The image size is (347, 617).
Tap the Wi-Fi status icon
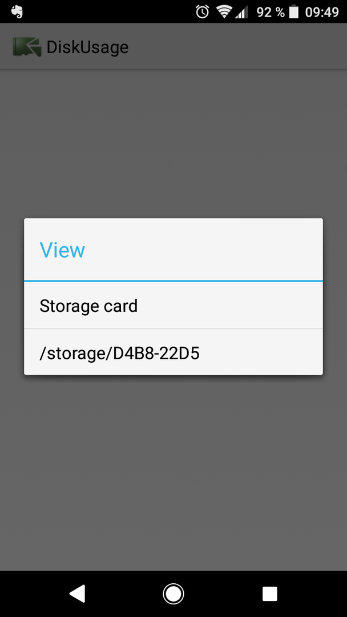224,12
